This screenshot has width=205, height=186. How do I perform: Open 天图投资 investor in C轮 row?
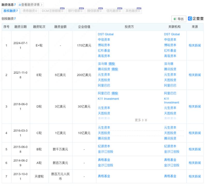click(x=104, y=133)
